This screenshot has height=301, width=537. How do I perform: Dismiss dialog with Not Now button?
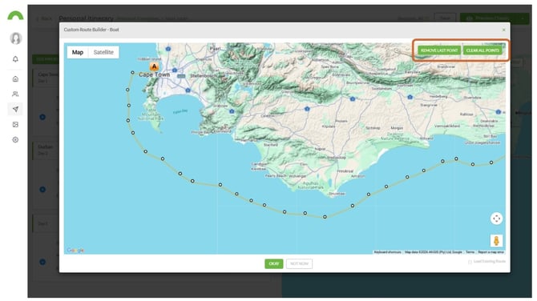[299, 263]
